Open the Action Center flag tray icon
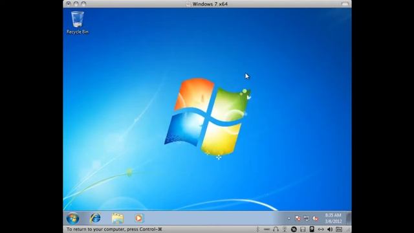 click(x=298, y=219)
